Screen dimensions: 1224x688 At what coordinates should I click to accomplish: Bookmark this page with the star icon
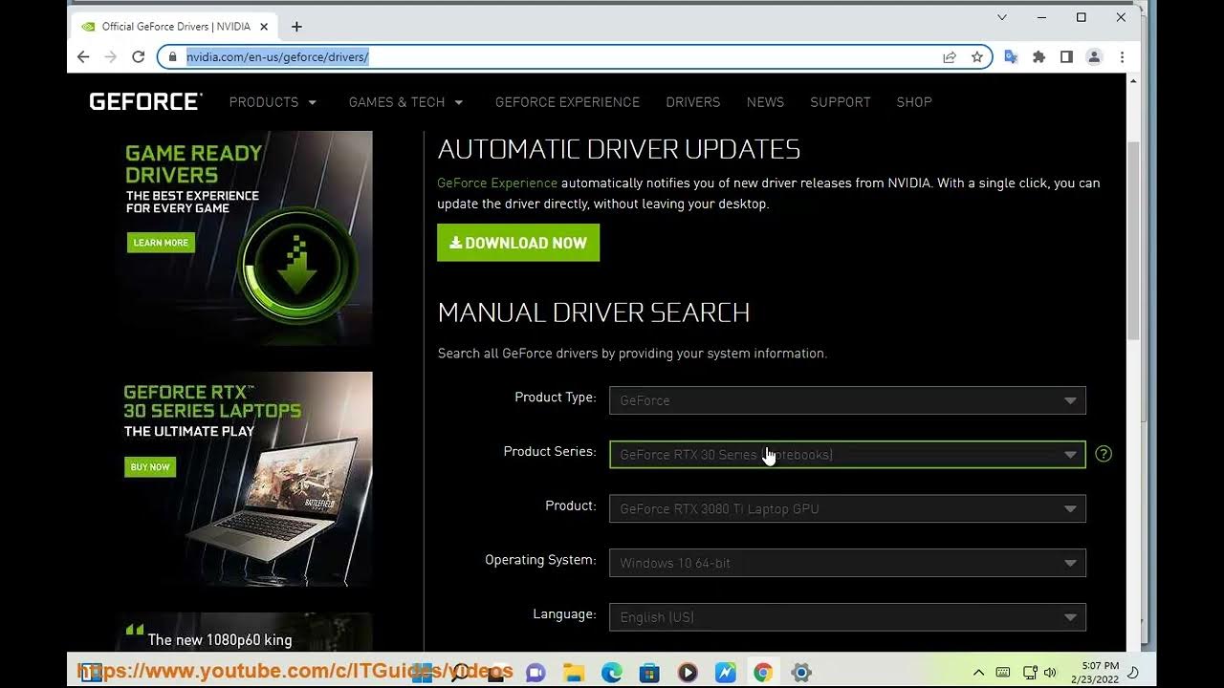coord(977,57)
